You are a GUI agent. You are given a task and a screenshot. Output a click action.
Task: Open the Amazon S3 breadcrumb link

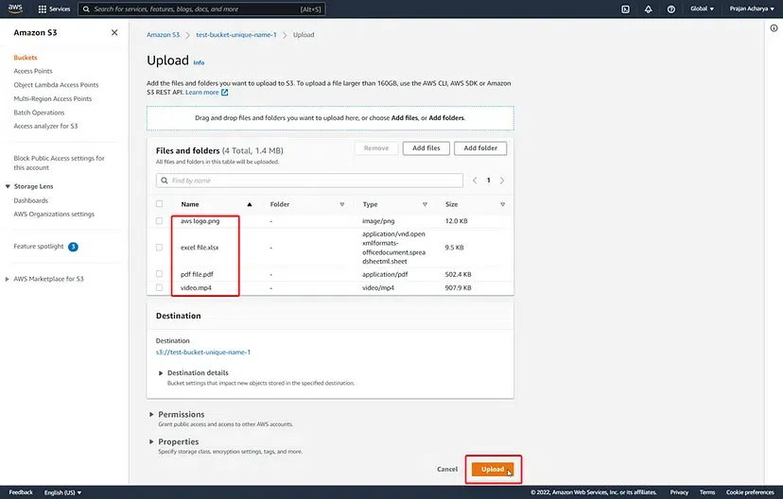tap(163, 35)
